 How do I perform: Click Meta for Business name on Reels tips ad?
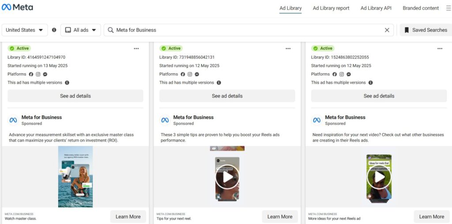click(193, 117)
